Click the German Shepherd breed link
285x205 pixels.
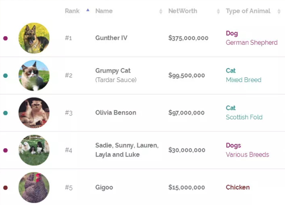pos(252,42)
